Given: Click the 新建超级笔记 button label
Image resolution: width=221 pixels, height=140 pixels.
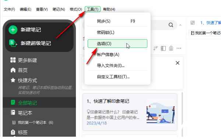Looking at the screenshot, I should (36, 43).
